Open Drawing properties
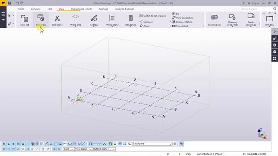 click(233, 20)
